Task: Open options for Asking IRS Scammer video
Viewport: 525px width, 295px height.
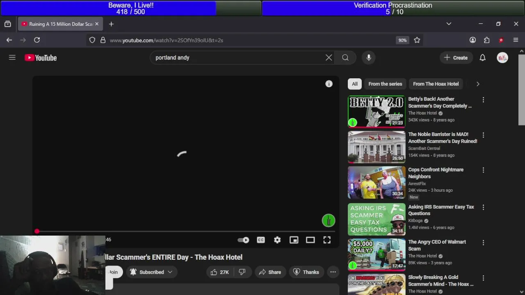Action: pos(483,208)
